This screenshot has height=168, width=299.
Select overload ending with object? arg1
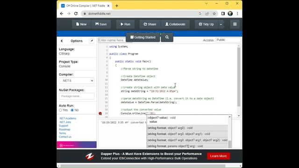187,134
